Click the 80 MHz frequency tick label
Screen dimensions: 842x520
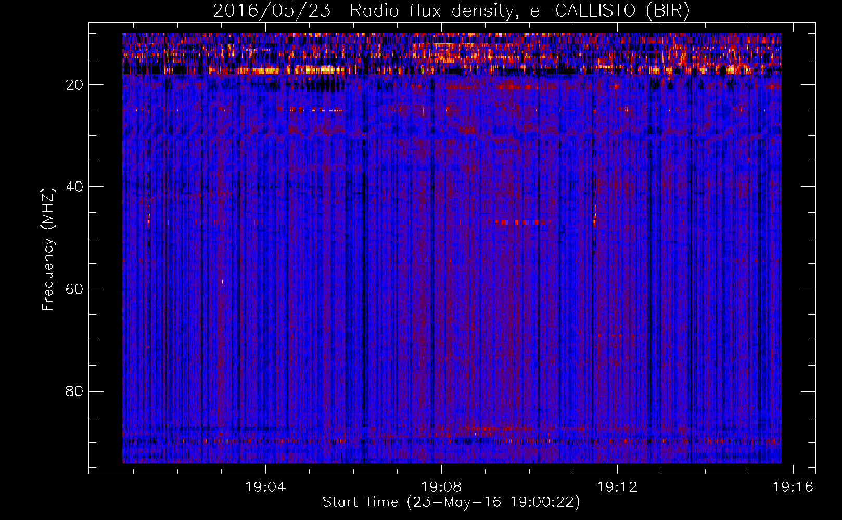74,391
